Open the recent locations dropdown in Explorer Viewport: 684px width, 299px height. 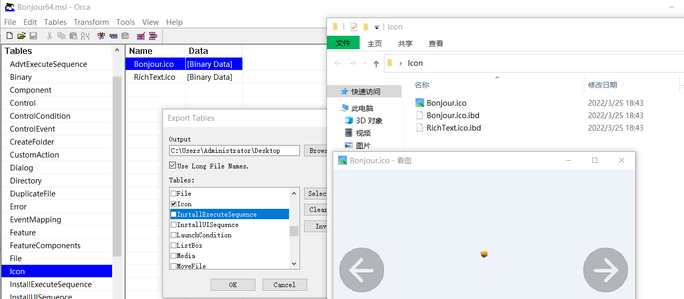364,63
